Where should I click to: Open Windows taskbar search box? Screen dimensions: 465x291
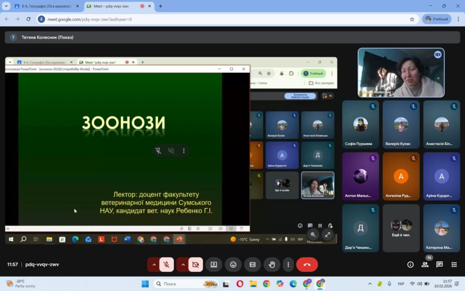click(185, 284)
